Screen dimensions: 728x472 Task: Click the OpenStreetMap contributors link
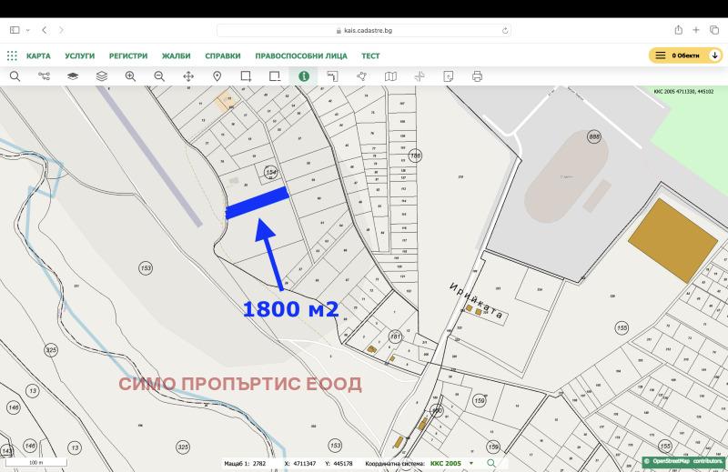coord(686,462)
